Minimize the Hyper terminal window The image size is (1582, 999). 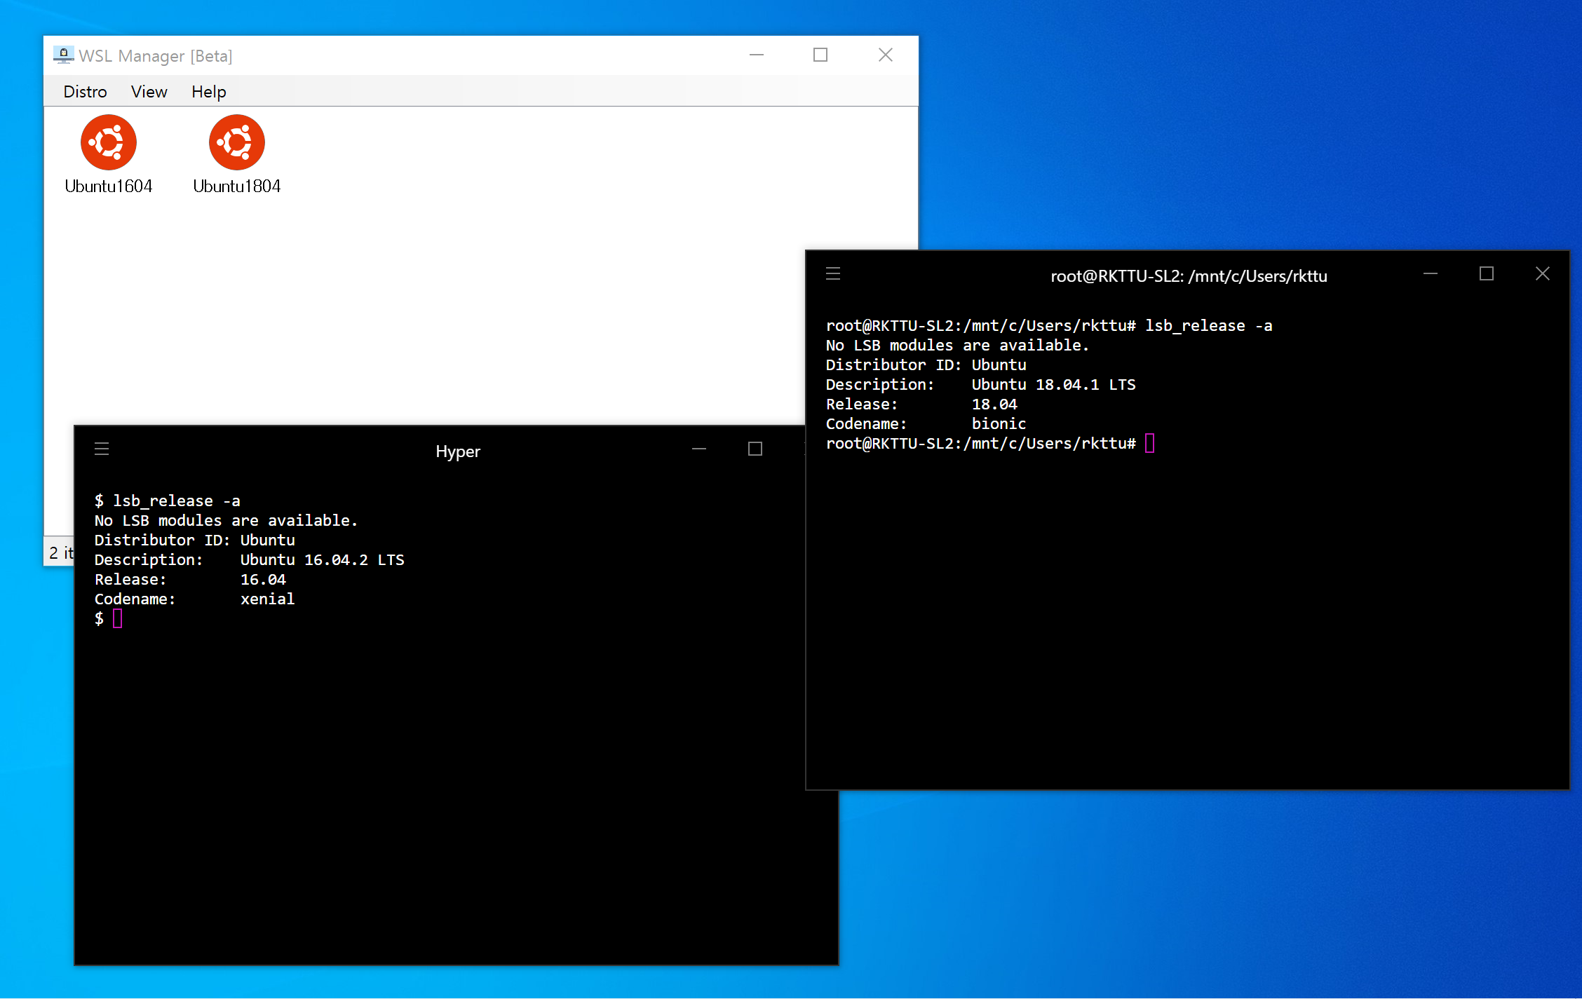click(699, 449)
